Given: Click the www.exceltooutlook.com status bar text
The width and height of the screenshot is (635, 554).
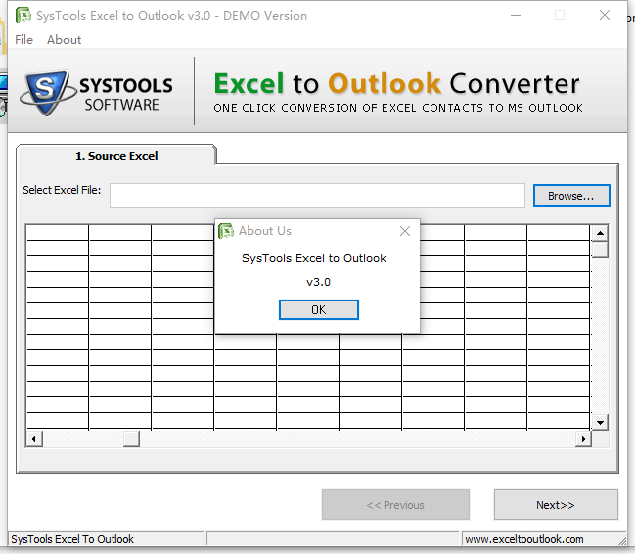Looking at the screenshot, I should click(524, 539).
